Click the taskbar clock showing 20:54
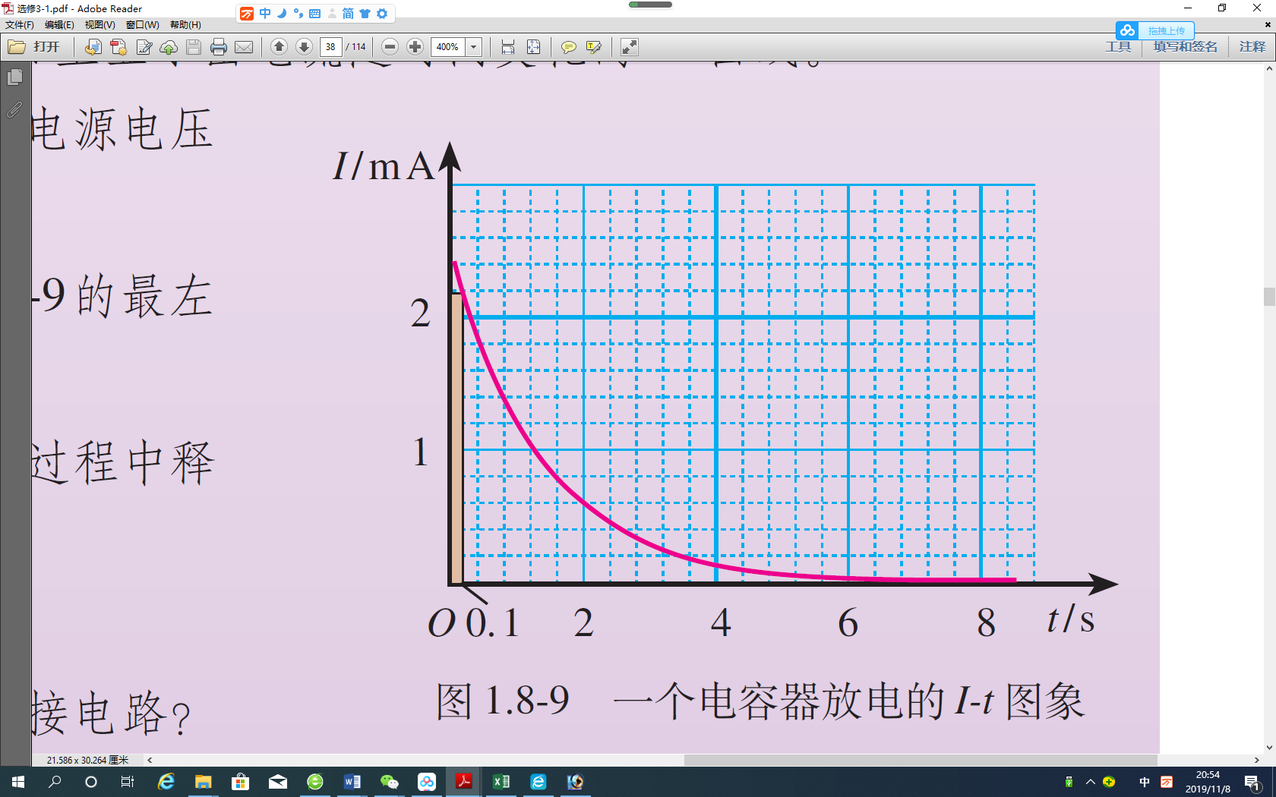This screenshot has height=797, width=1276. pyautogui.click(x=1208, y=782)
